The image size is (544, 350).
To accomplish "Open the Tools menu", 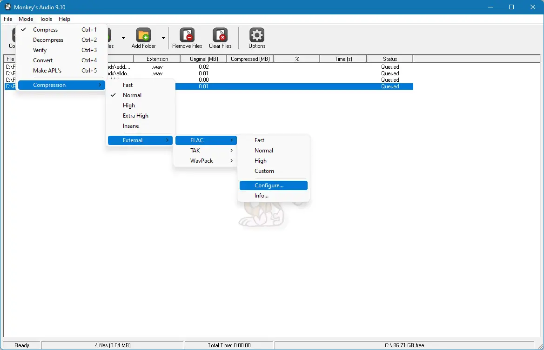I will pyautogui.click(x=46, y=19).
